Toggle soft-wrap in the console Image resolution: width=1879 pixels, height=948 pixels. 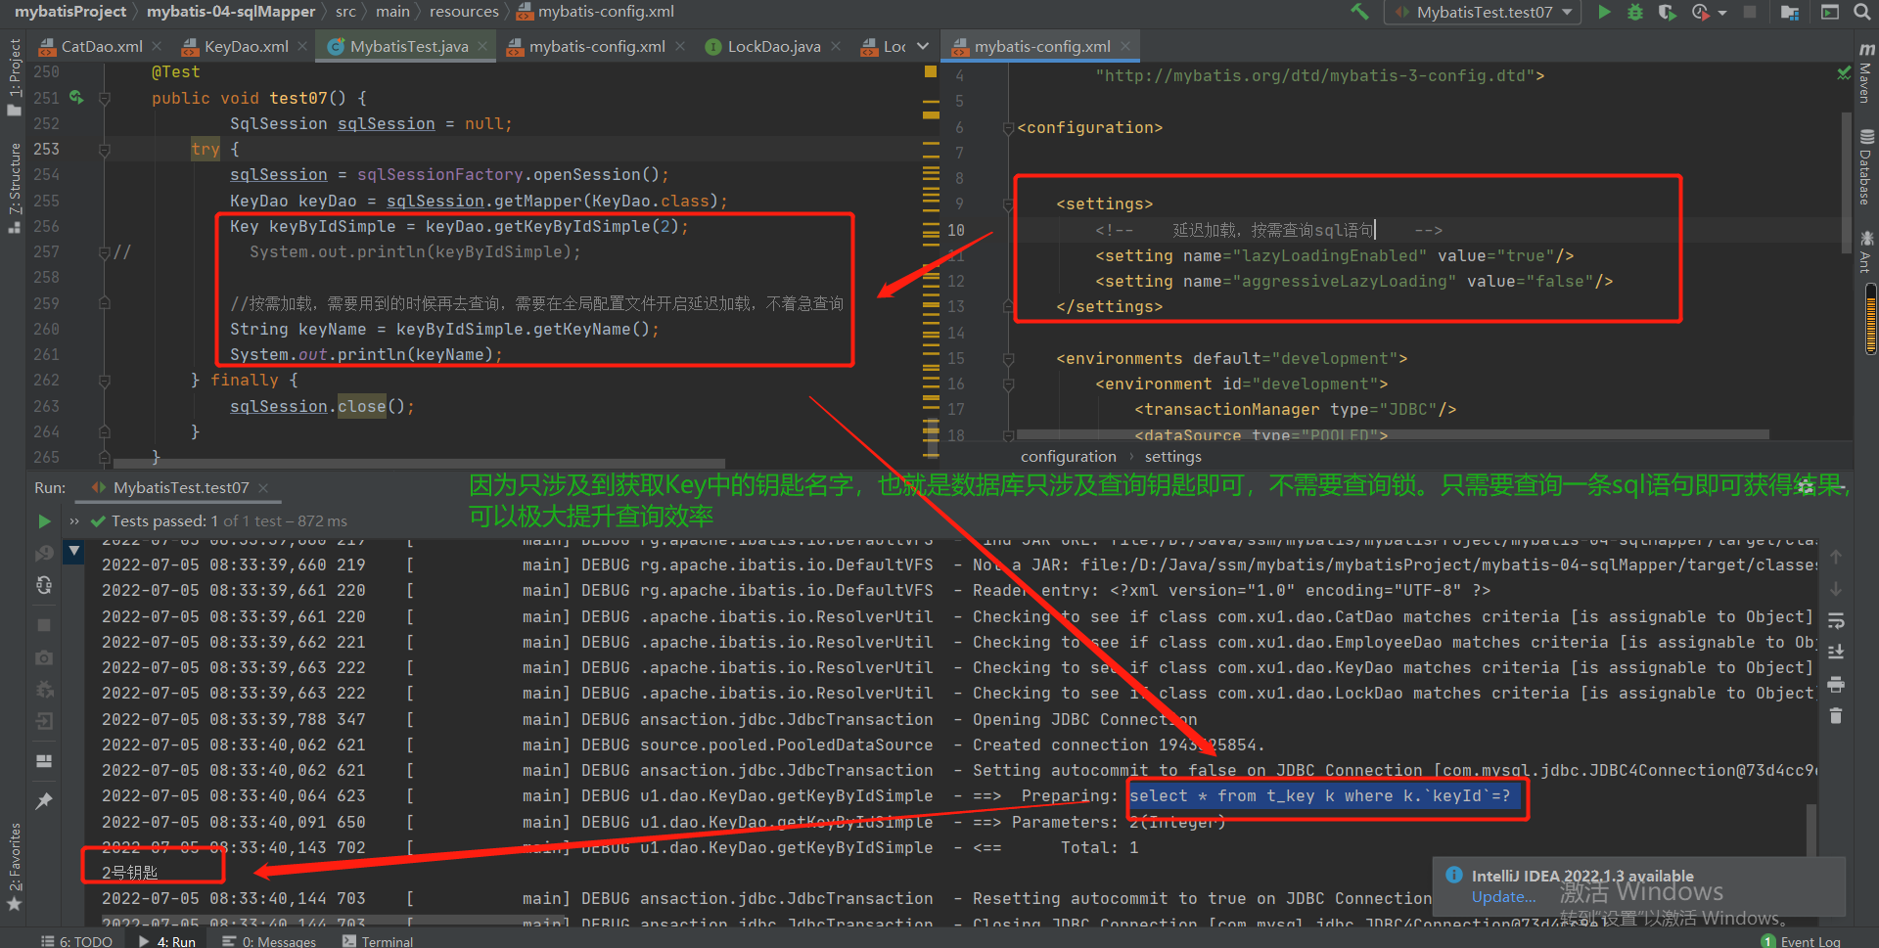[1836, 620]
